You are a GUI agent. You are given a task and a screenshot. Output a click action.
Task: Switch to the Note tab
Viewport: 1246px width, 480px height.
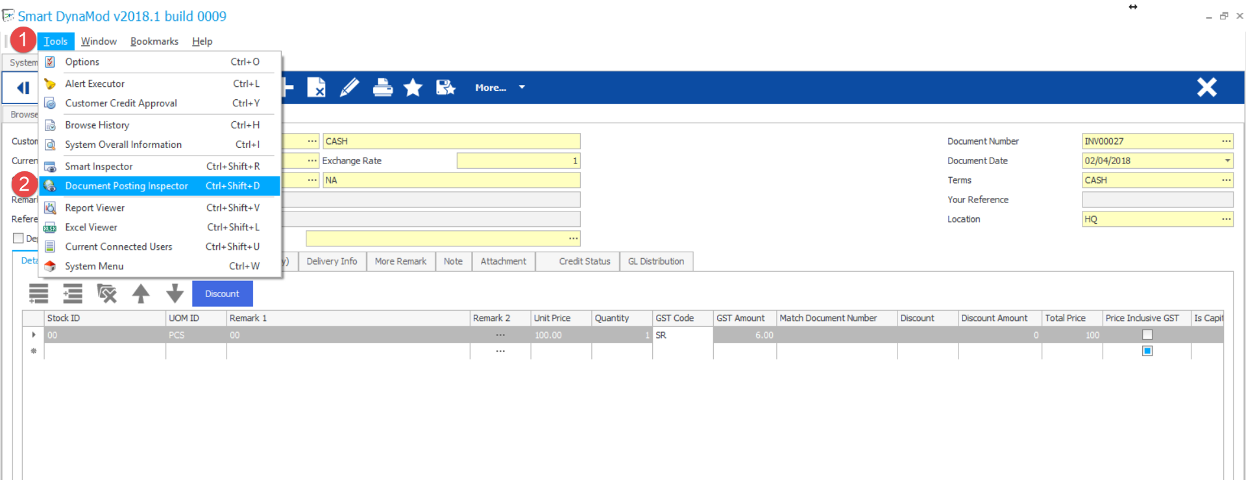click(x=453, y=261)
